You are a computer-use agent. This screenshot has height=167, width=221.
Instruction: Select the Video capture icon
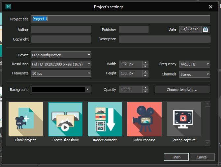pos(144,119)
